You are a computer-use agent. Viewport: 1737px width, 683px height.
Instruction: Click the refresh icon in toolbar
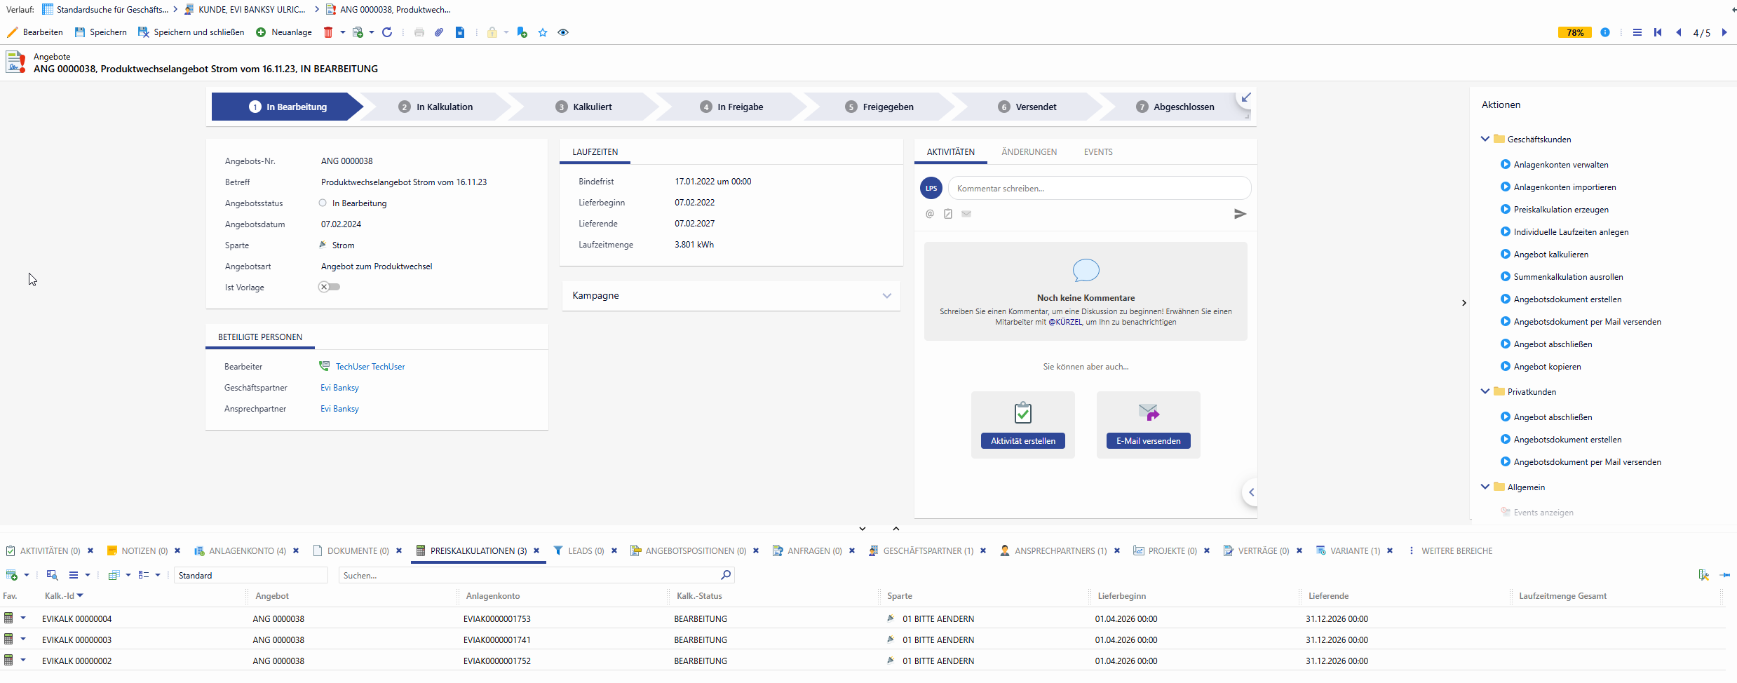[387, 32]
